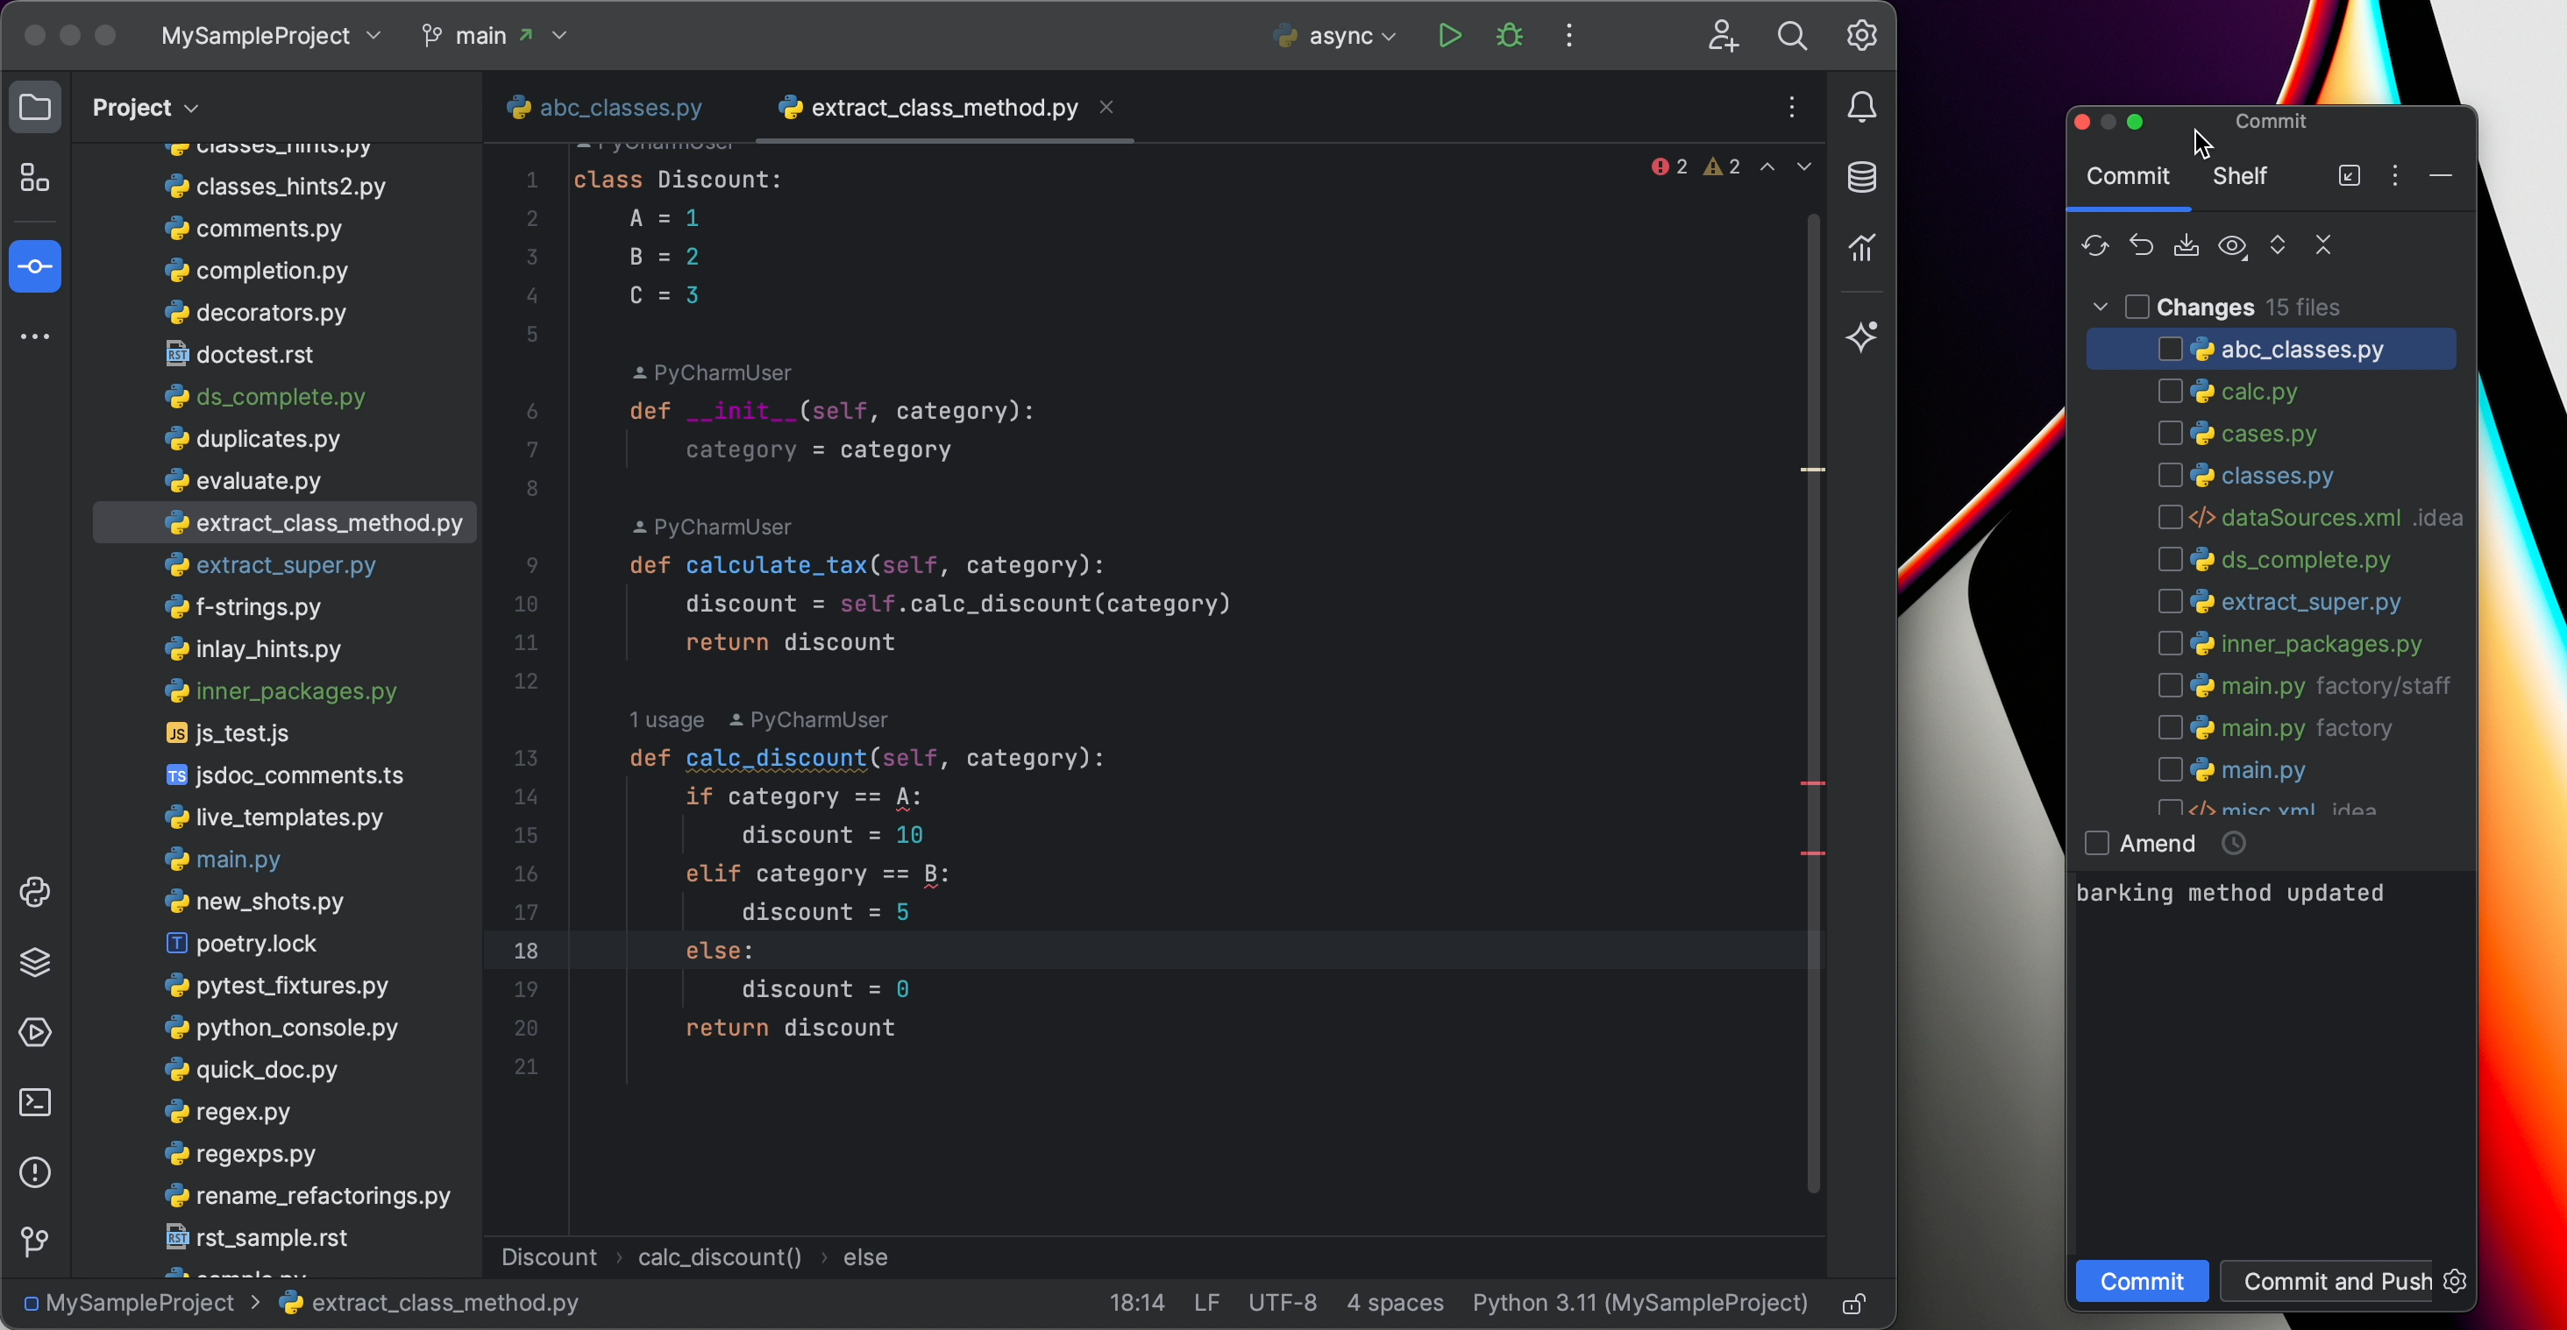This screenshot has height=1330, width=2567.
Task: Shelve changes silently in Commit window
Action: point(2187,246)
